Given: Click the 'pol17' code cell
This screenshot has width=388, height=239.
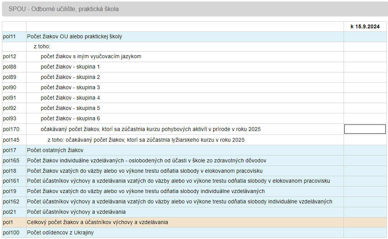Looking at the screenshot, I should coord(14,151).
